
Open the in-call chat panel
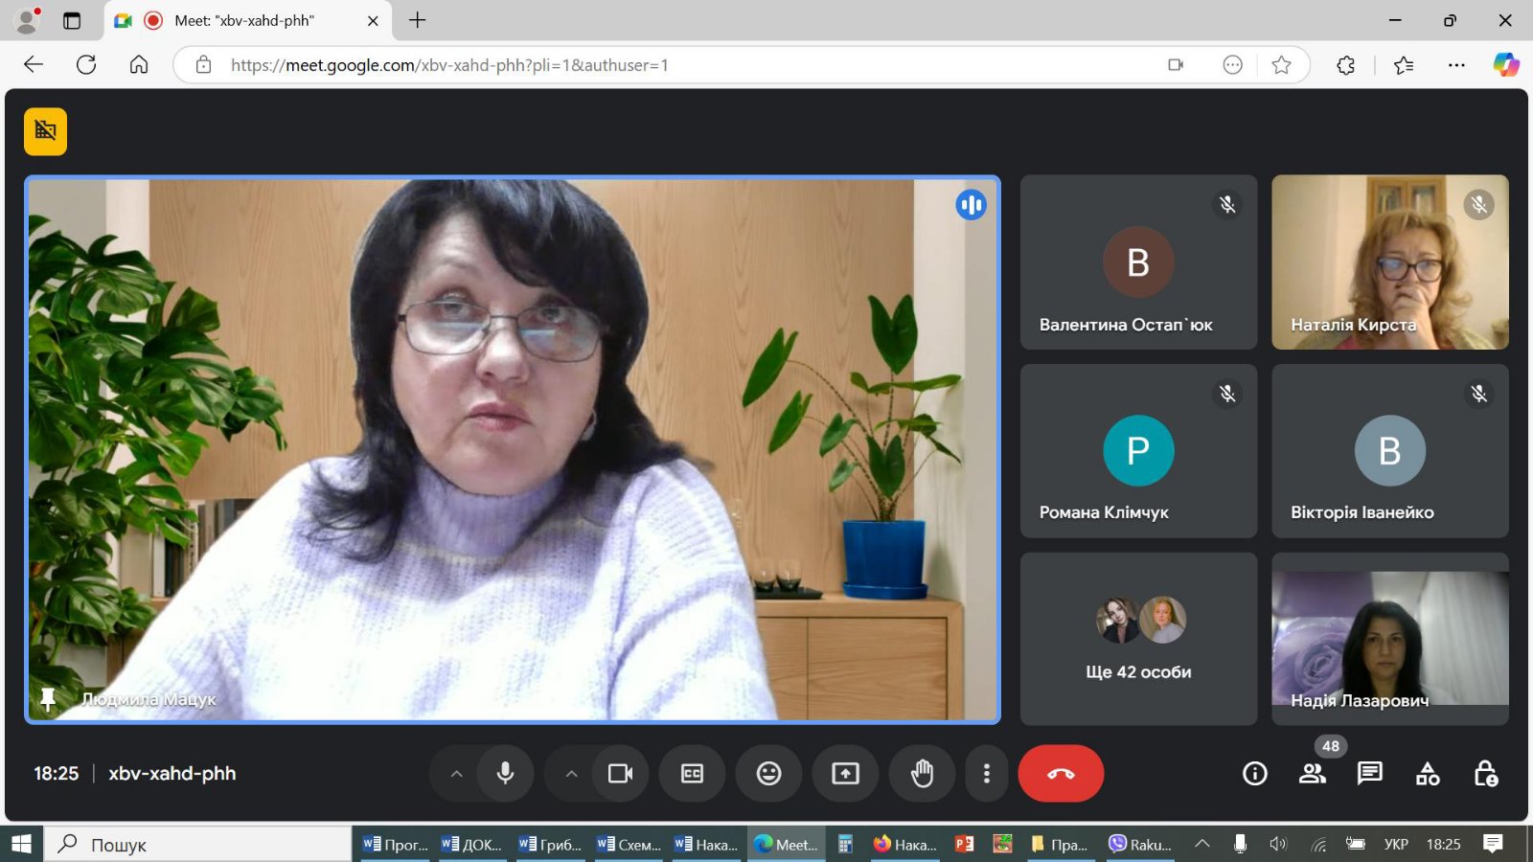point(1370,773)
